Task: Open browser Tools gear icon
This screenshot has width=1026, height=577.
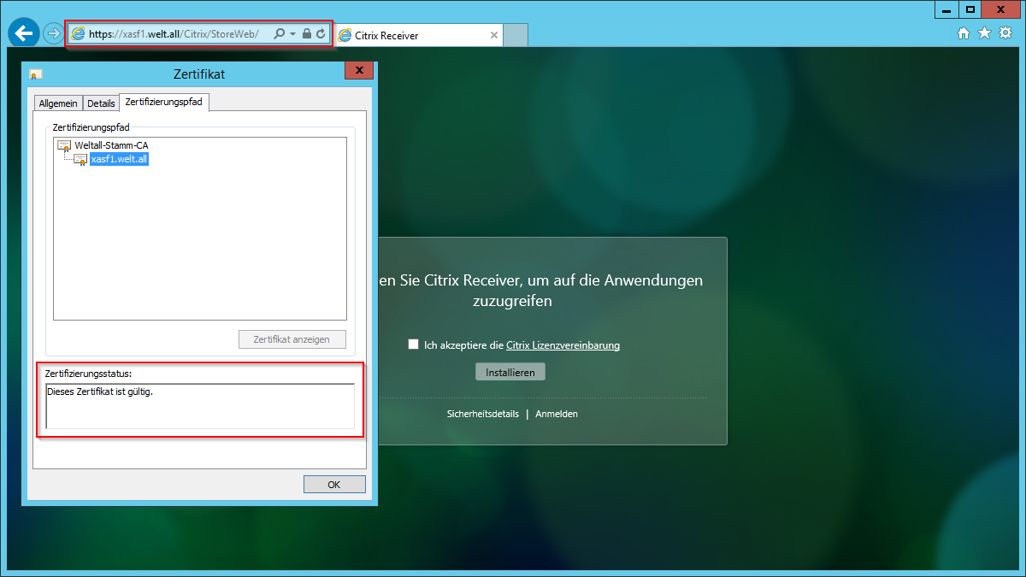Action: click(x=1006, y=33)
